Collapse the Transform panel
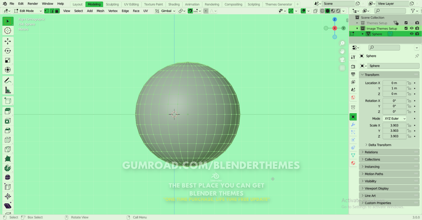422x220 pixels. pos(389,75)
